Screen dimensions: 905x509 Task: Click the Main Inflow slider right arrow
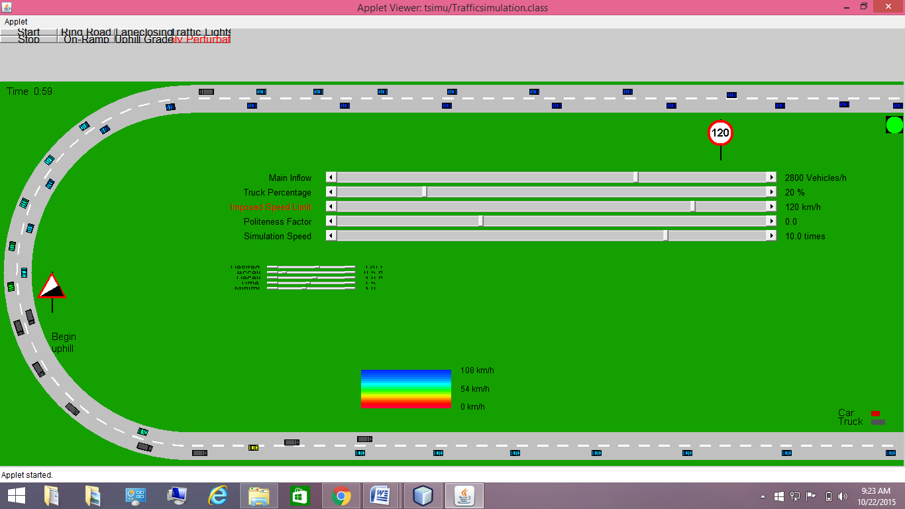pos(771,178)
